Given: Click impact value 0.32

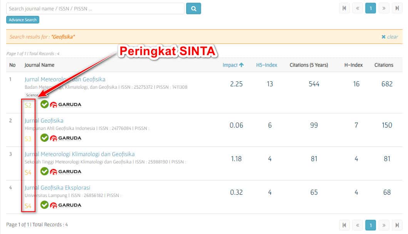Looking at the screenshot, I should click(x=236, y=192).
